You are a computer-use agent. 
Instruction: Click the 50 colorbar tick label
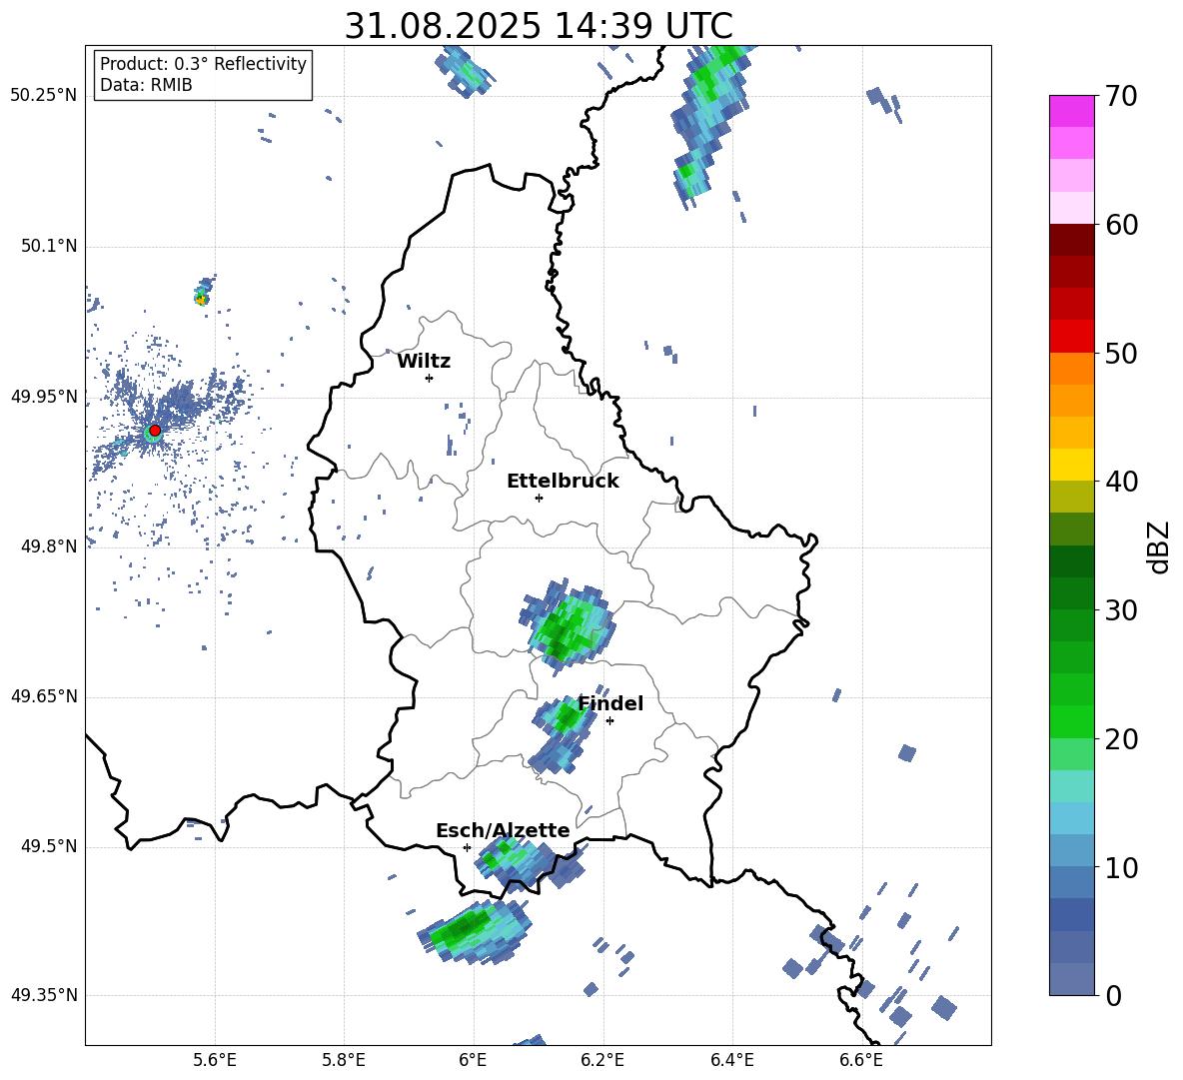coord(1121,354)
